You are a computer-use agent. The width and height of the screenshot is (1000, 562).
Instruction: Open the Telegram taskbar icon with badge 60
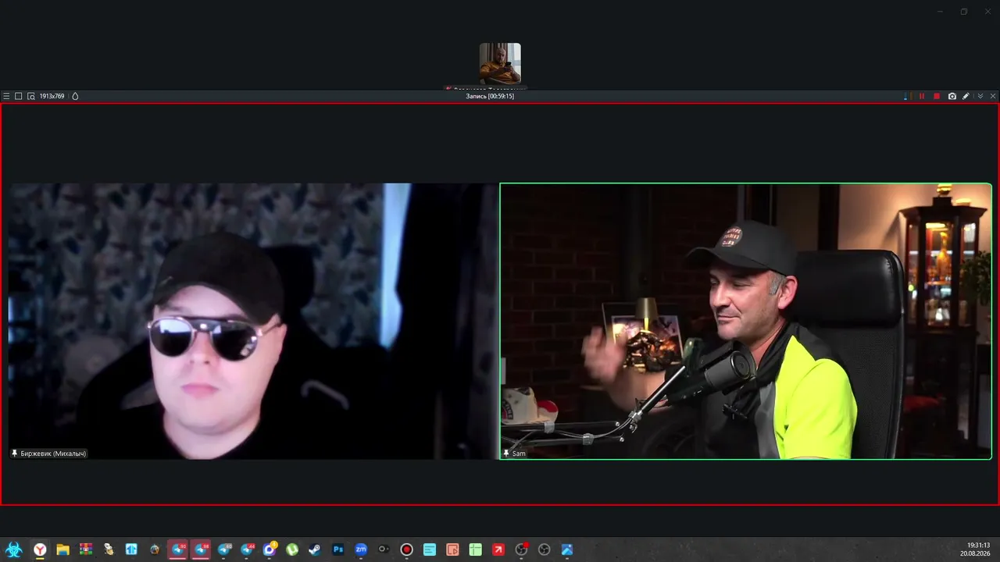tap(224, 550)
